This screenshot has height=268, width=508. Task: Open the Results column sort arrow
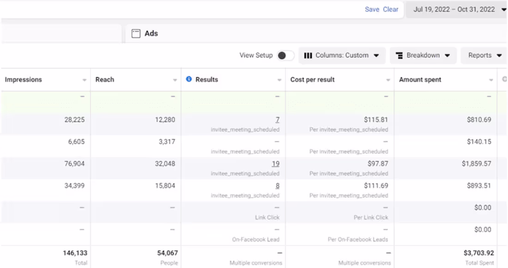tap(279, 80)
